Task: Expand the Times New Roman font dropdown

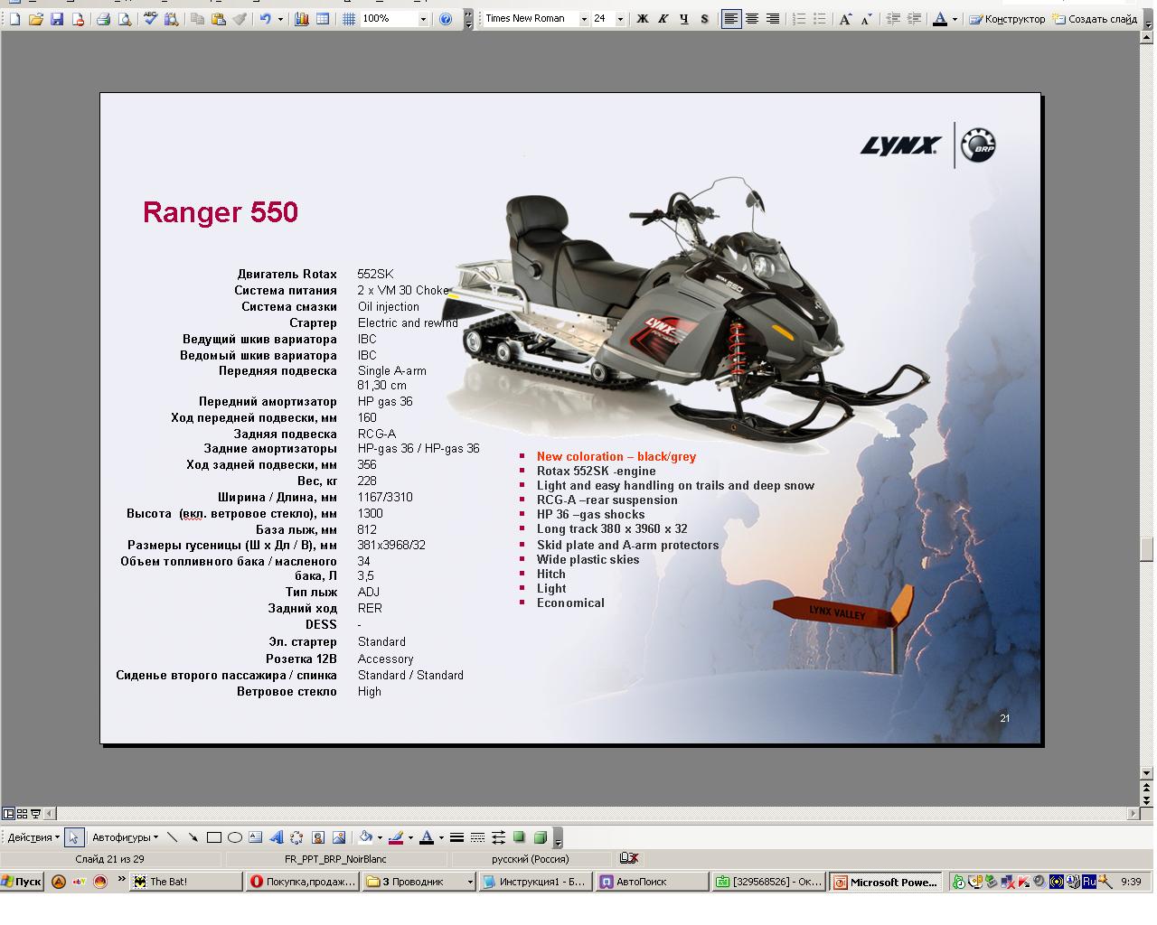Action: click(584, 19)
